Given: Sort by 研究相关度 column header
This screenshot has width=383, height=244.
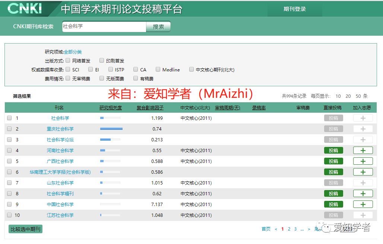Looking at the screenshot, I should pos(110,108).
